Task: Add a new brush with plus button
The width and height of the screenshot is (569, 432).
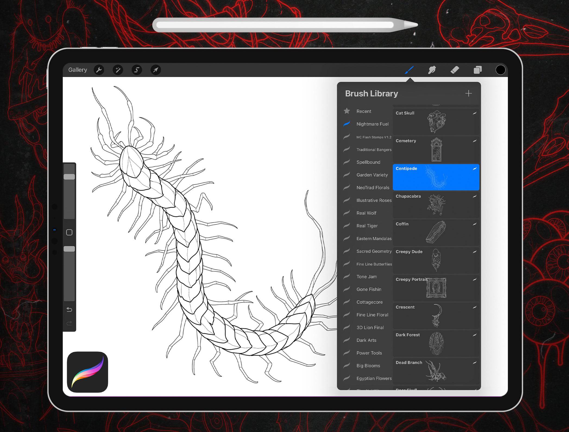Action: click(x=469, y=94)
